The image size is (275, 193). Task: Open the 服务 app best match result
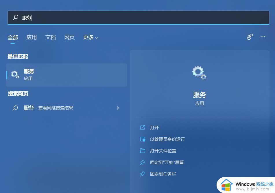(x=67, y=75)
